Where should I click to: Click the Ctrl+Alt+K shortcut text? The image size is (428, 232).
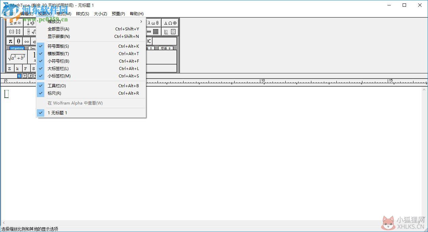(x=128, y=46)
